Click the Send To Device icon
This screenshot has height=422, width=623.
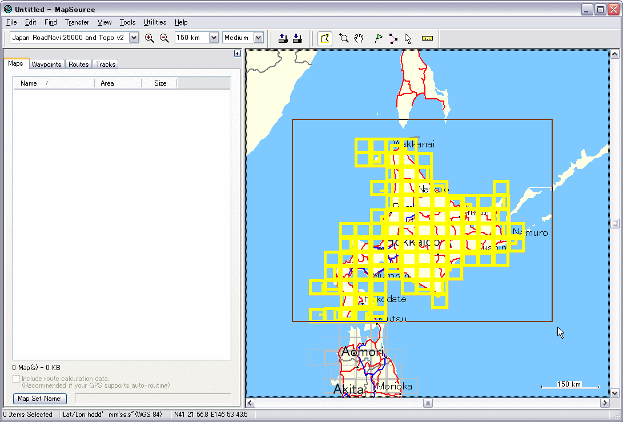tap(283, 38)
